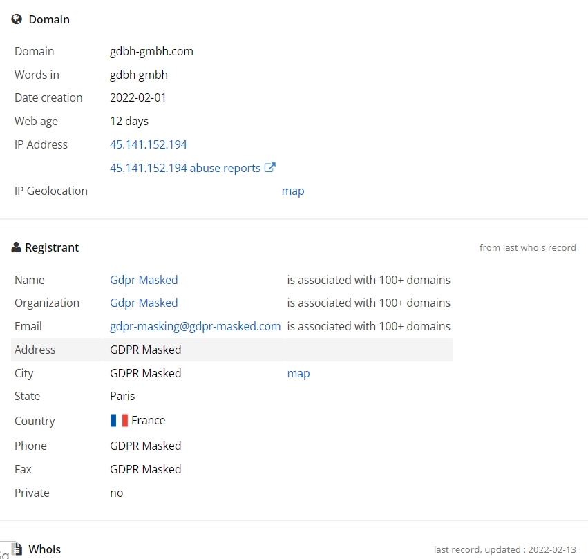
Task: Select the Country value France
Action: [148, 420]
